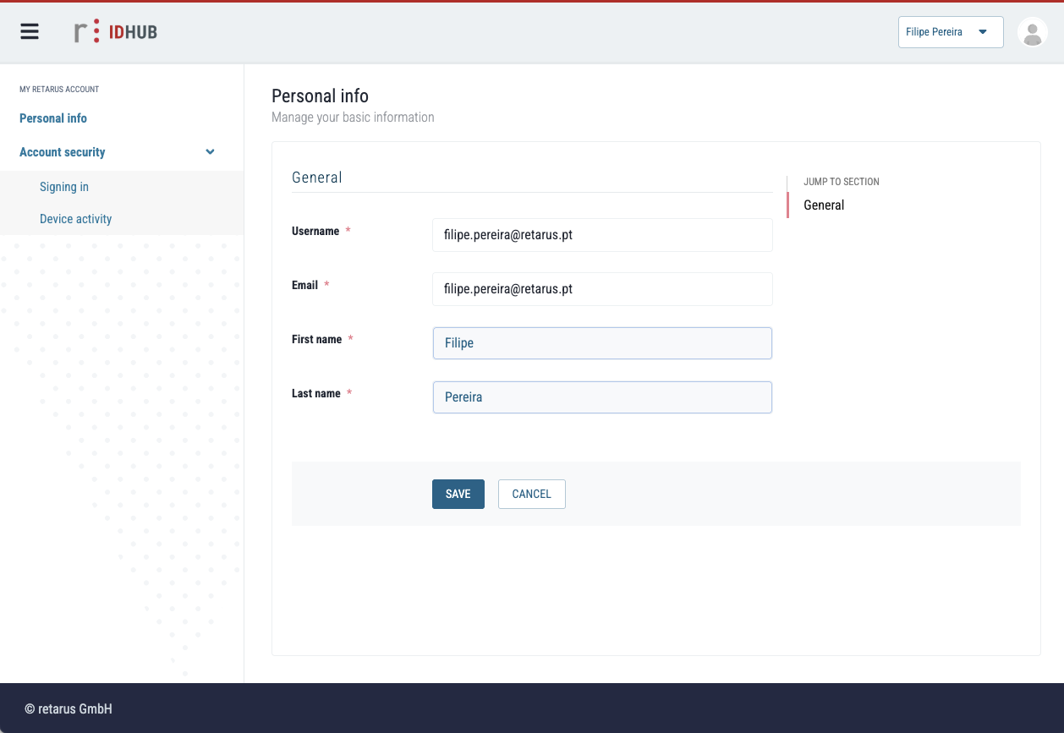Focus the Email input field

click(601, 289)
